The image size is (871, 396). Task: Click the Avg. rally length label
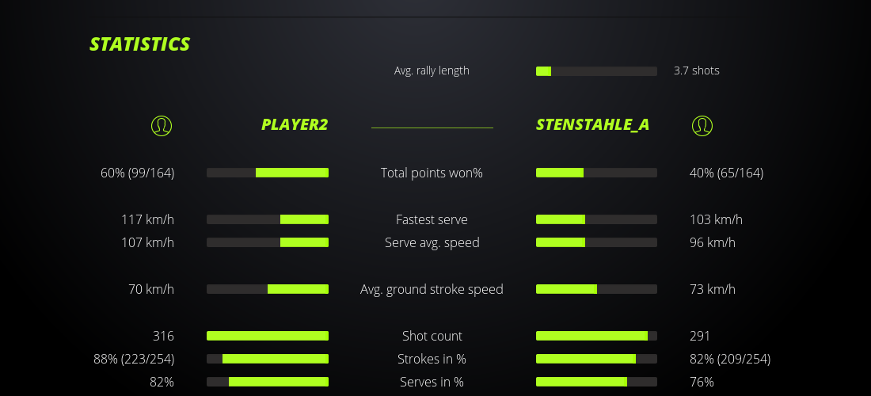[x=432, y=70]
